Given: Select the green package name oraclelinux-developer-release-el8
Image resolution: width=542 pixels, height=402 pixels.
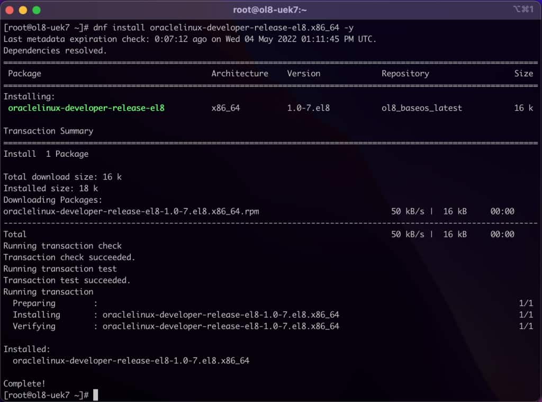Looking at the screenshot, I should pyautogui.click(x=86, y=108).
